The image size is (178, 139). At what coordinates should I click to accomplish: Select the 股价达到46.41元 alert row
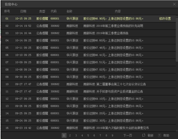88,55
